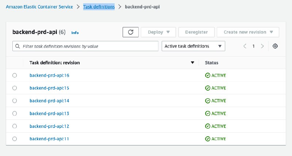Open Active task definitions filter dropdown
The width and height of the screenshot is (292, 156).
[193, 46]
